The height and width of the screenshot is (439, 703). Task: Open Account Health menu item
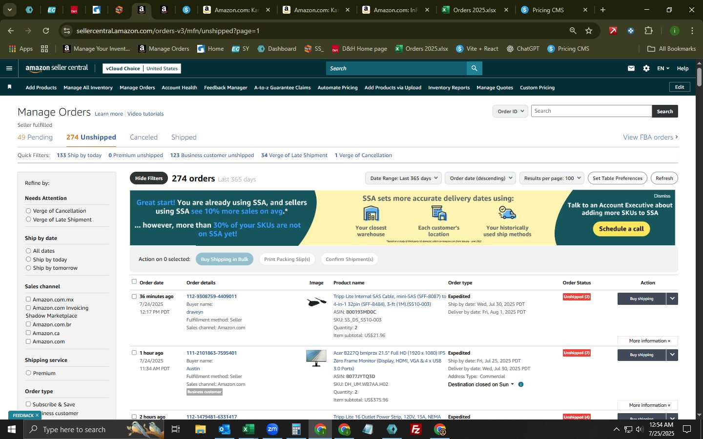tap(179, 87)
